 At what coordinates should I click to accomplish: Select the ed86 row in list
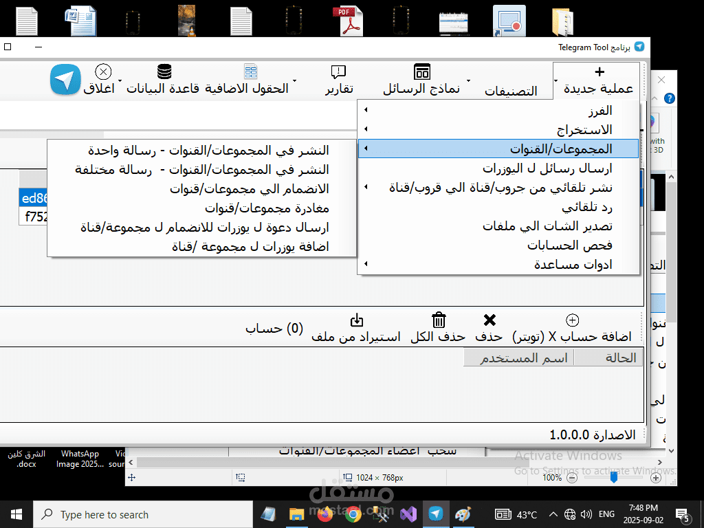click(33, 198)
